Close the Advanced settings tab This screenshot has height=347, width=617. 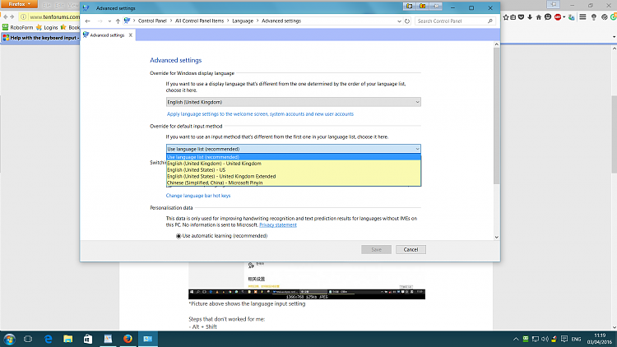tap(131, 35)
